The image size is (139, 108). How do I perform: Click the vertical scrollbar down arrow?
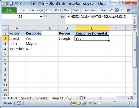(x=135, y=94)
